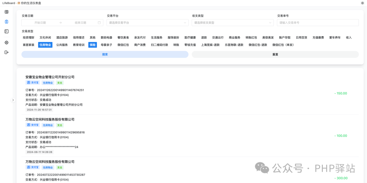Expand sidebar with the chevron handle

coord(13,100)
